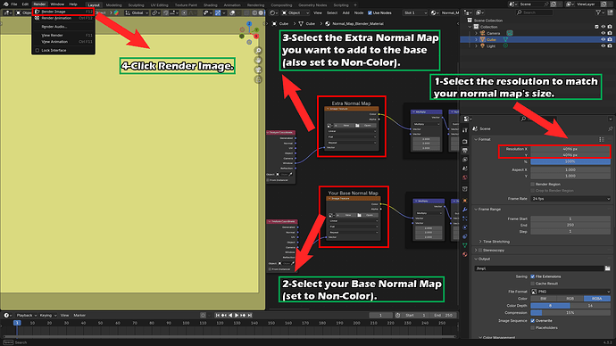Click the timeline play button
Viewport: 616px width, 346px height.
(x=237, y=315)
